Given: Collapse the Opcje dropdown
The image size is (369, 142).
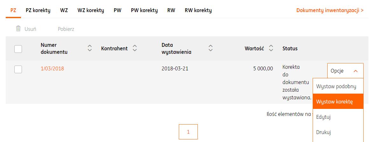Looking at the screenshot, I should [345, 71].
